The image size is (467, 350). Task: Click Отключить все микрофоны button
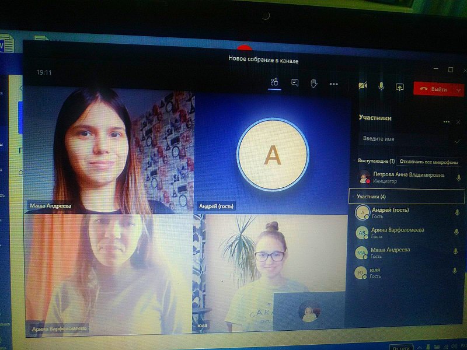428,162
